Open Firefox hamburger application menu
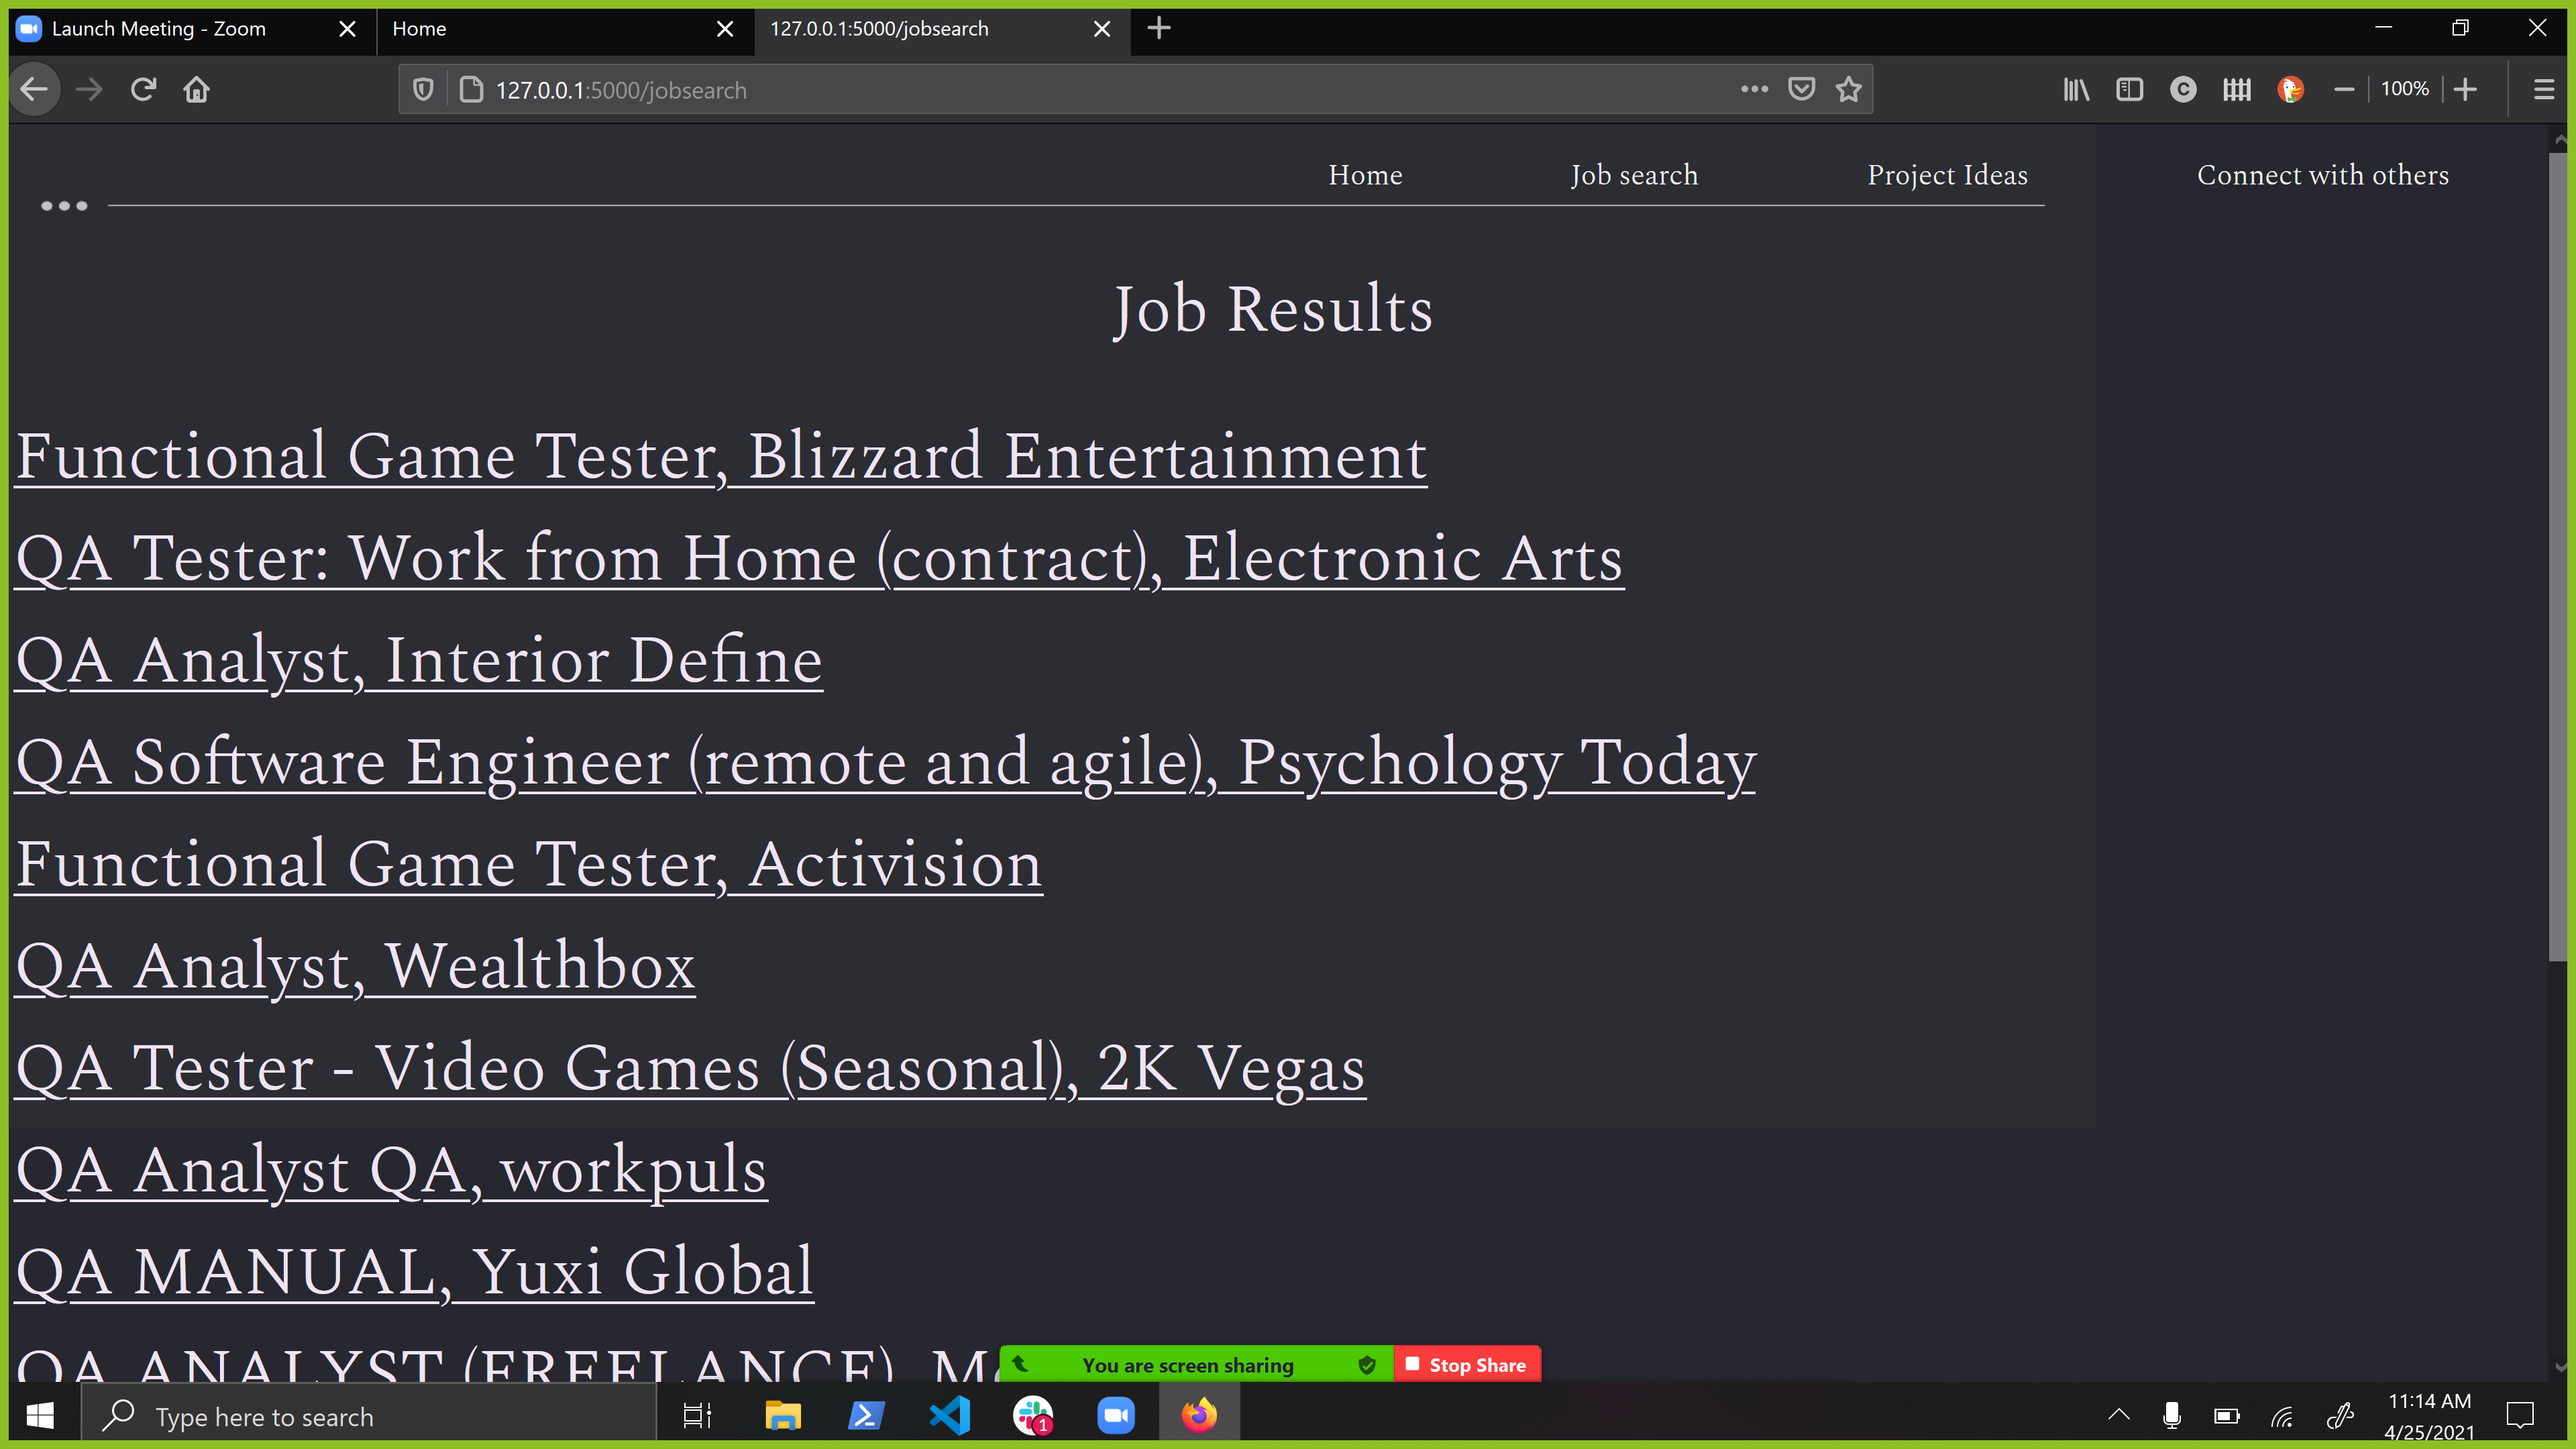Image resolution: width=2576 pixels, height=1449 pixels. 2544,90
